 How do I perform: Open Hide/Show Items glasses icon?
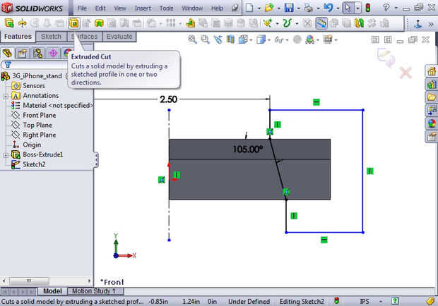279,40
